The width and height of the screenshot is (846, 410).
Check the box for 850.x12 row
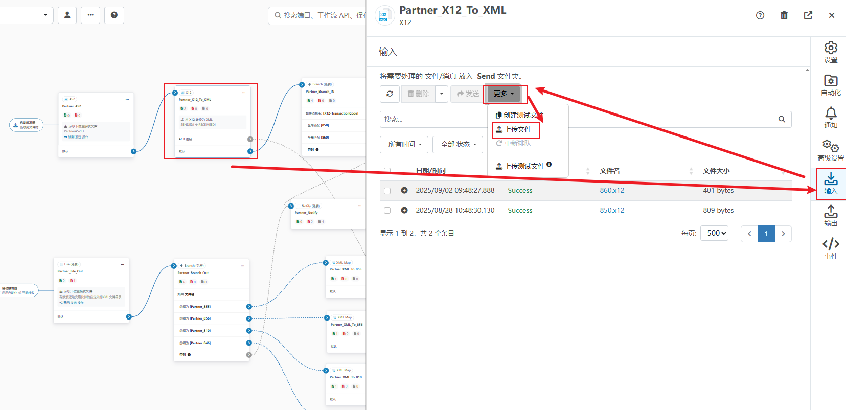coord(387,211)
